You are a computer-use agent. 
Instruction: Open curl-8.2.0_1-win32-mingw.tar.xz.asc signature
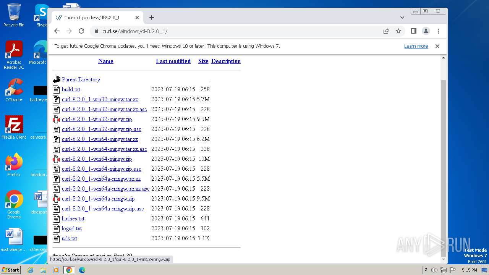(104, 109)
